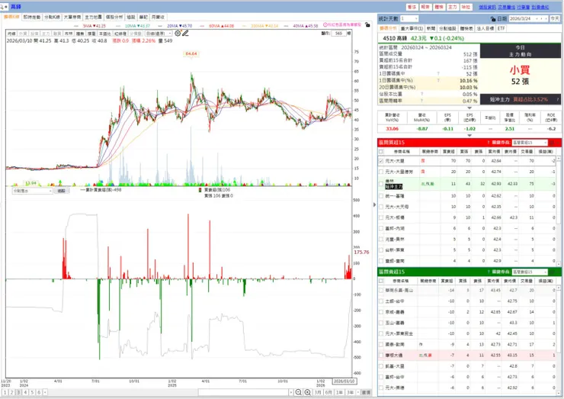Select page 6 in the bottom pager
This screenshot has width=564, height=399.
39,392
